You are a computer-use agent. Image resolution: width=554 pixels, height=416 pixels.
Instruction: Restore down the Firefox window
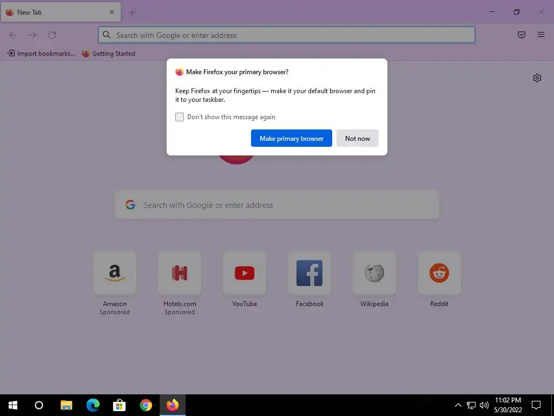(517, 12)
